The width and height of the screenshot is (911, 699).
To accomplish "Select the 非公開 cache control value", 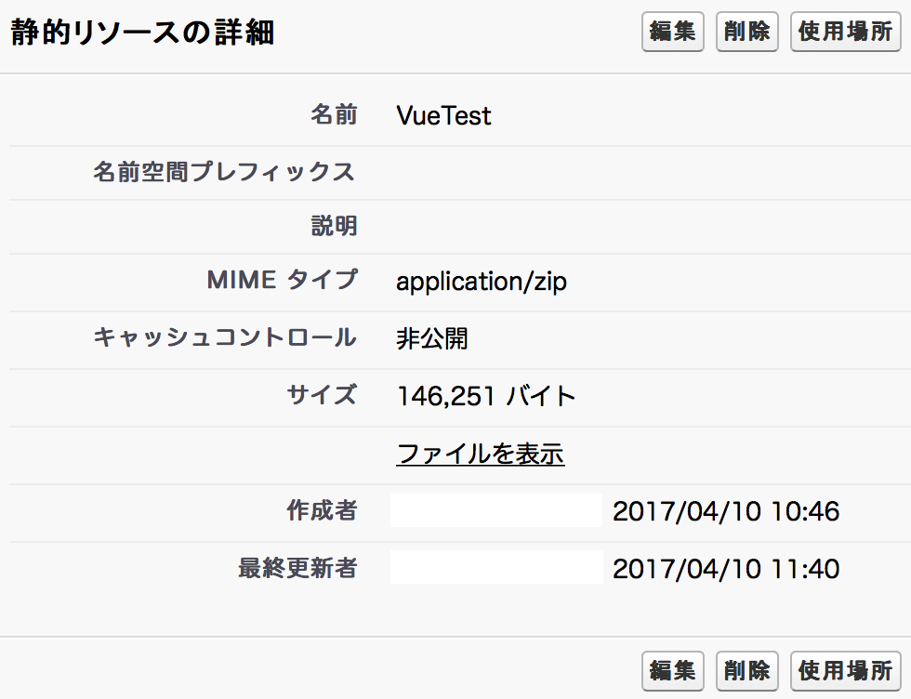I will (x=432, y=338).
